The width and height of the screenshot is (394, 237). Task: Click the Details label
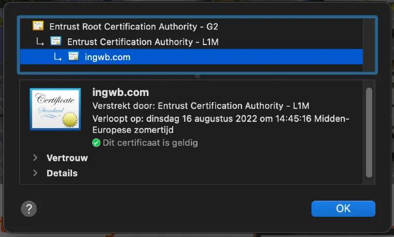coord(62,173)
